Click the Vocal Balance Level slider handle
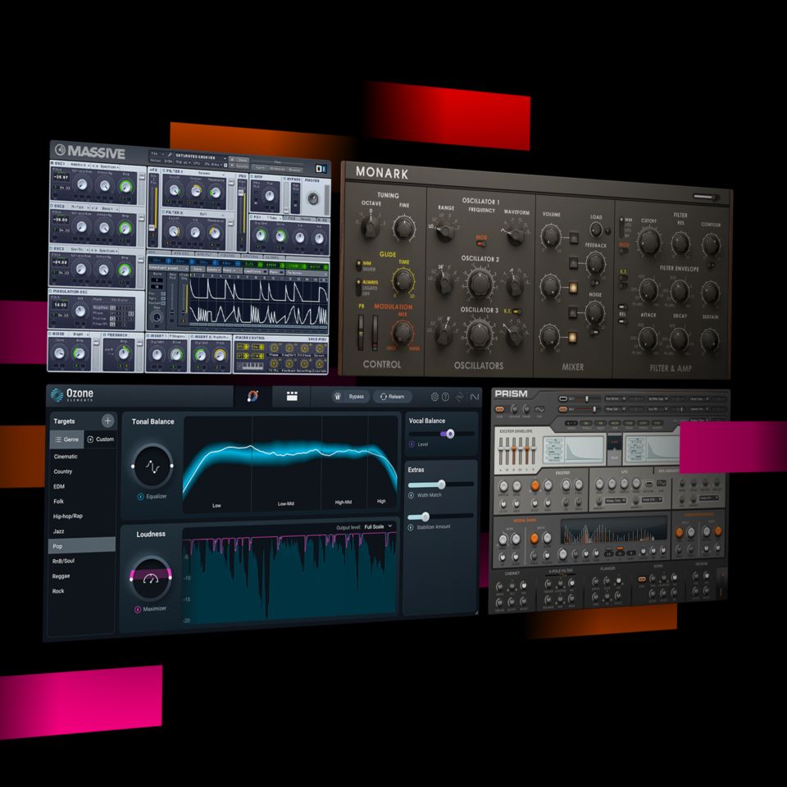787x787 pixels. coord(449,434)
